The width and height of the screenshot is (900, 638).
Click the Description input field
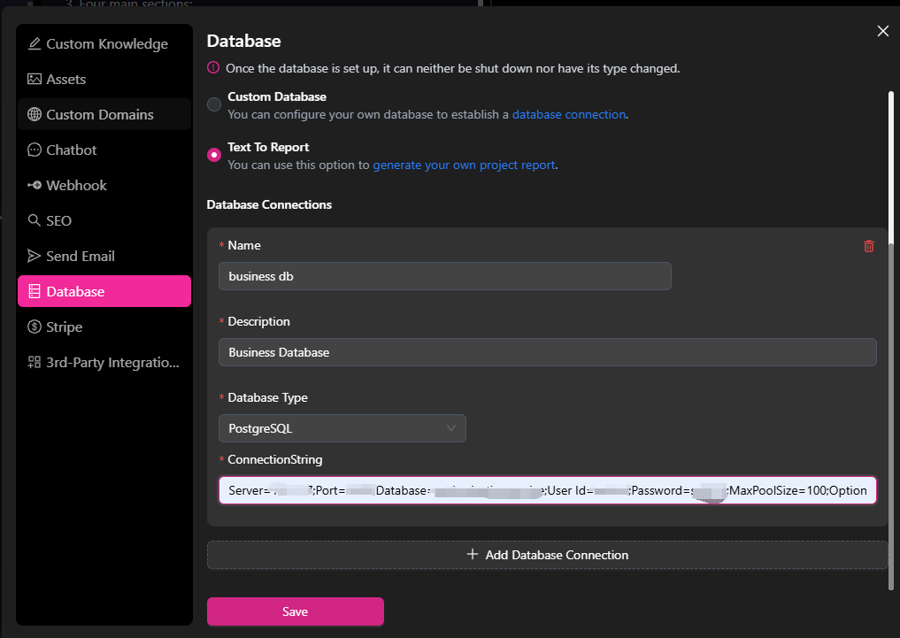[548, 352]
